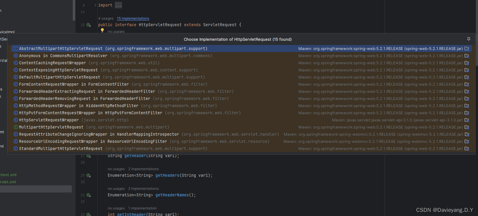Select ResourceUrlEncodingRequestWrapper in ResourceUrlEncodingFilter
This screenshot has height=216, width=478.
click(241, 142)
